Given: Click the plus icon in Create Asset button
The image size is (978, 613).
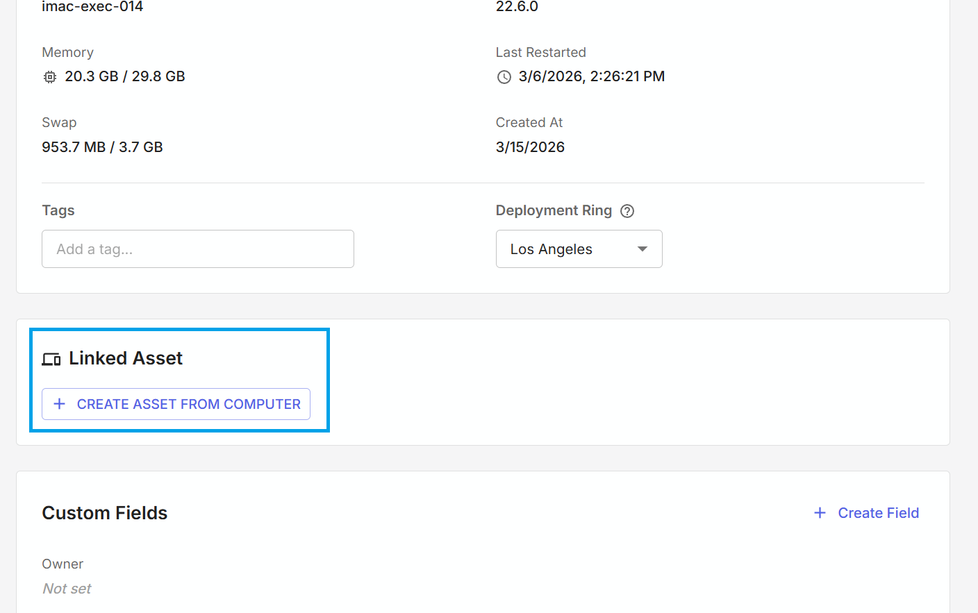Looking at the screenshot, I should coord(60,404).
